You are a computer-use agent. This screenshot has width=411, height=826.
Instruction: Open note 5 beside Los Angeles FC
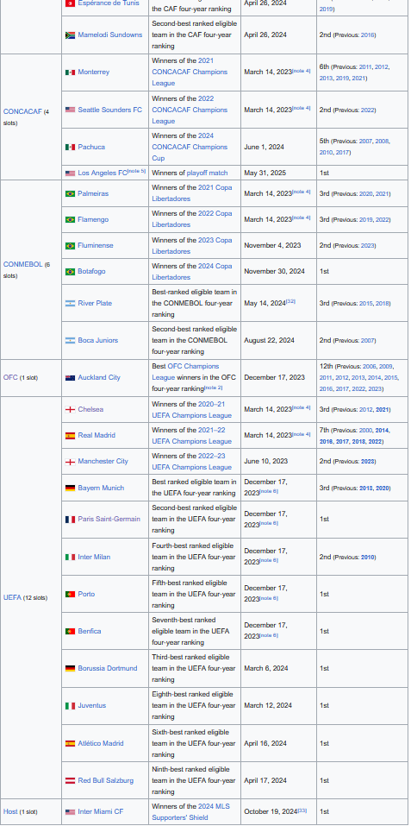pyautogui.click(x=137, y=171)
